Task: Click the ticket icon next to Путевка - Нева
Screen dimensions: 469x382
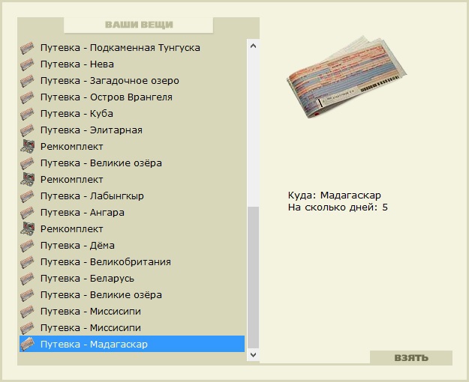Action: coord(27,64)
